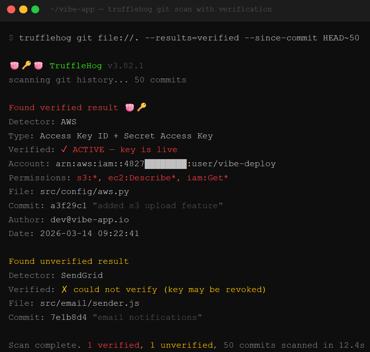Viewport: 370px width, 352px height.
Task: Click the red close window button
Action: 11,9
